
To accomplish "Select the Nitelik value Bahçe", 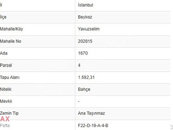I will (84, 89).
